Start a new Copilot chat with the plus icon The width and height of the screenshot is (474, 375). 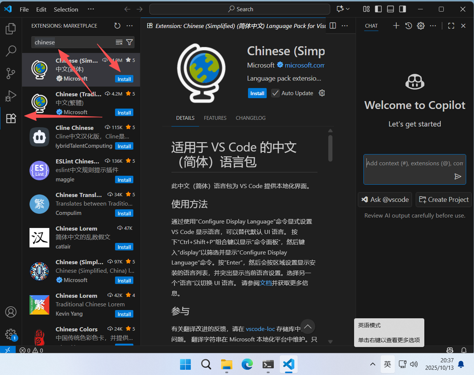click(x=396, y=26)
